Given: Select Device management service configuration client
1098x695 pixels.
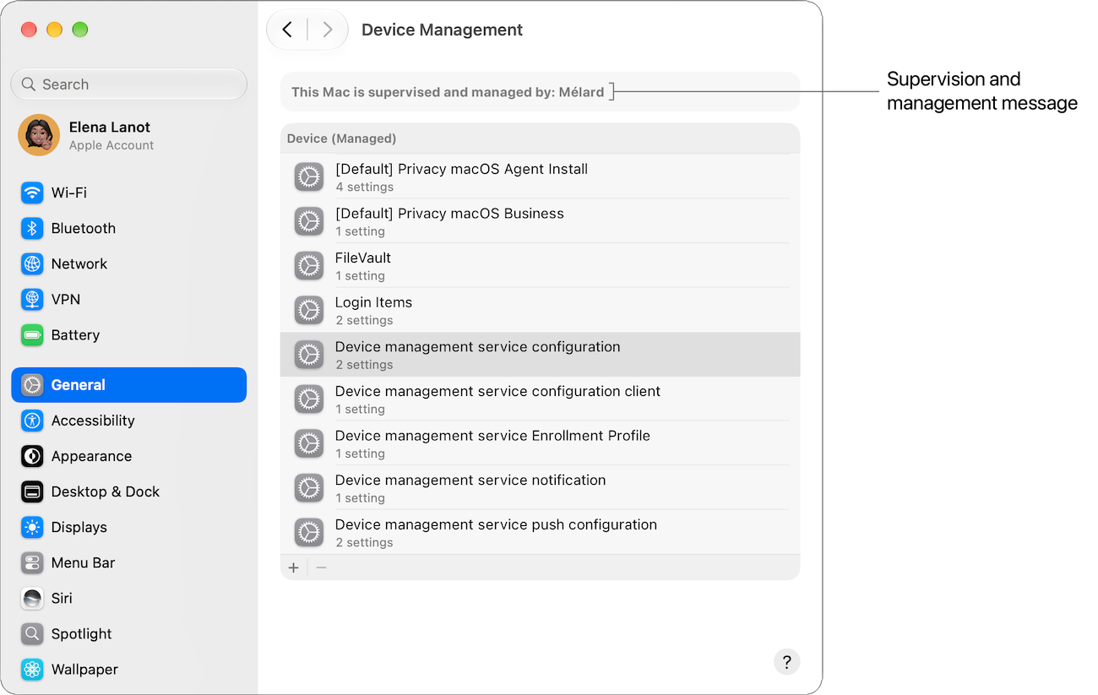Looking at the screenshot, I should [541, 399].
